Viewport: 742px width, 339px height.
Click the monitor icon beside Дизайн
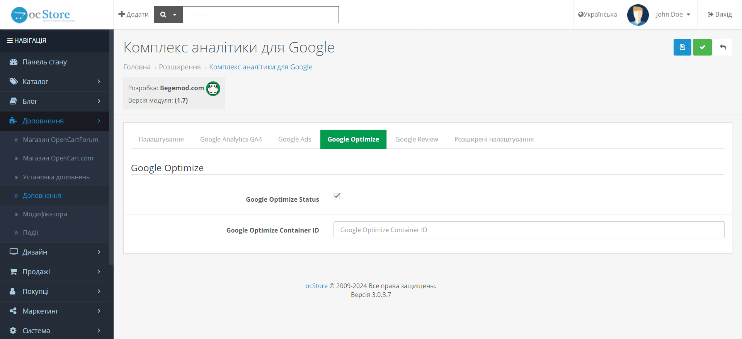click(14, 252)
